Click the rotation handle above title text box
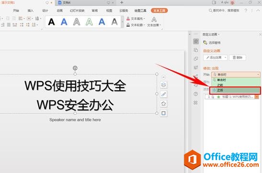The height and width of the screenshot is (173, 262). click(x=75, y=68)
